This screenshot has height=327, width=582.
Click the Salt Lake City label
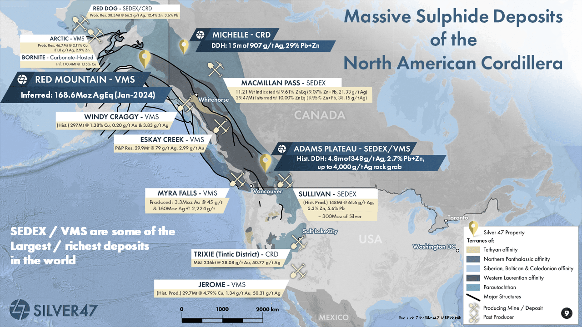[321, 232]
